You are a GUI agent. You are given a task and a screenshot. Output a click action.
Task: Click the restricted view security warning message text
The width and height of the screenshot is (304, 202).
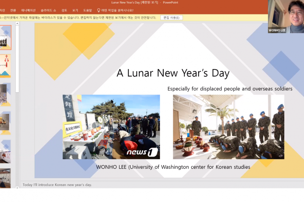(78, 17)
